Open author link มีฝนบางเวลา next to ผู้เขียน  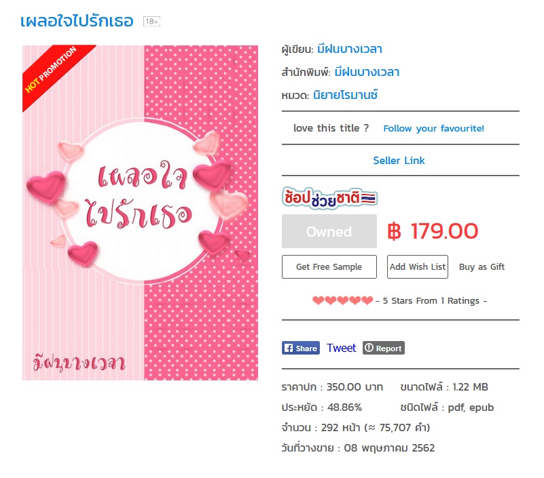(x=349, y=49)
